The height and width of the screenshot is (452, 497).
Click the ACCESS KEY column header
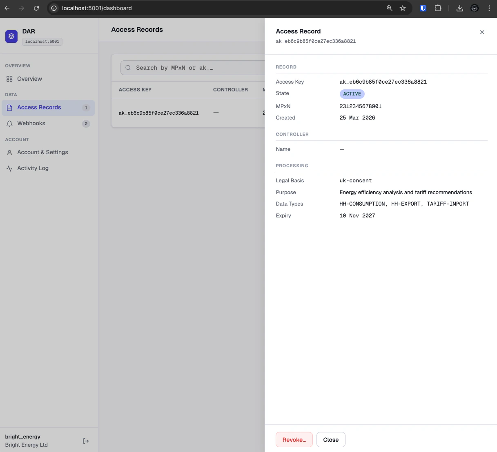(135, 90)
